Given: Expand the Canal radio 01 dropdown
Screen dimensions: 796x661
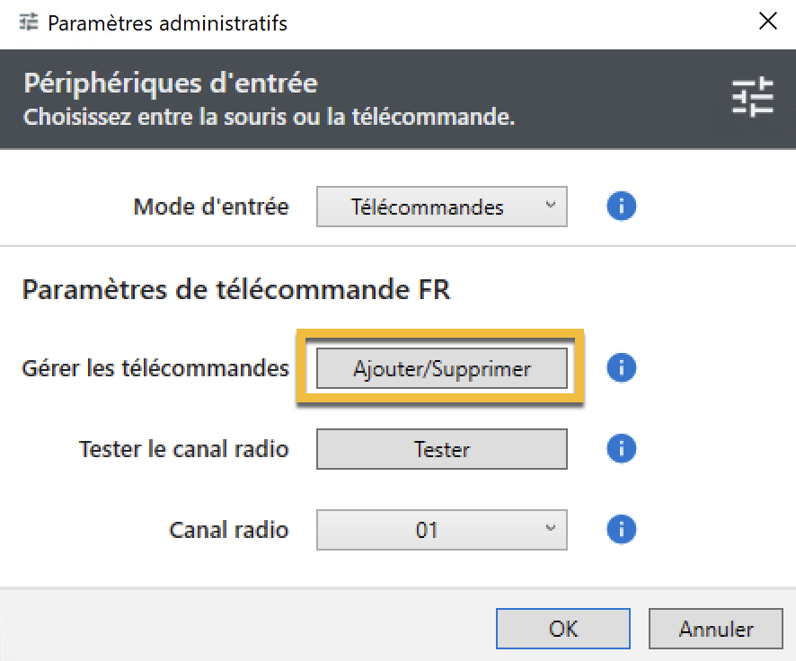Looking at the screenshot, I should 442,530.
